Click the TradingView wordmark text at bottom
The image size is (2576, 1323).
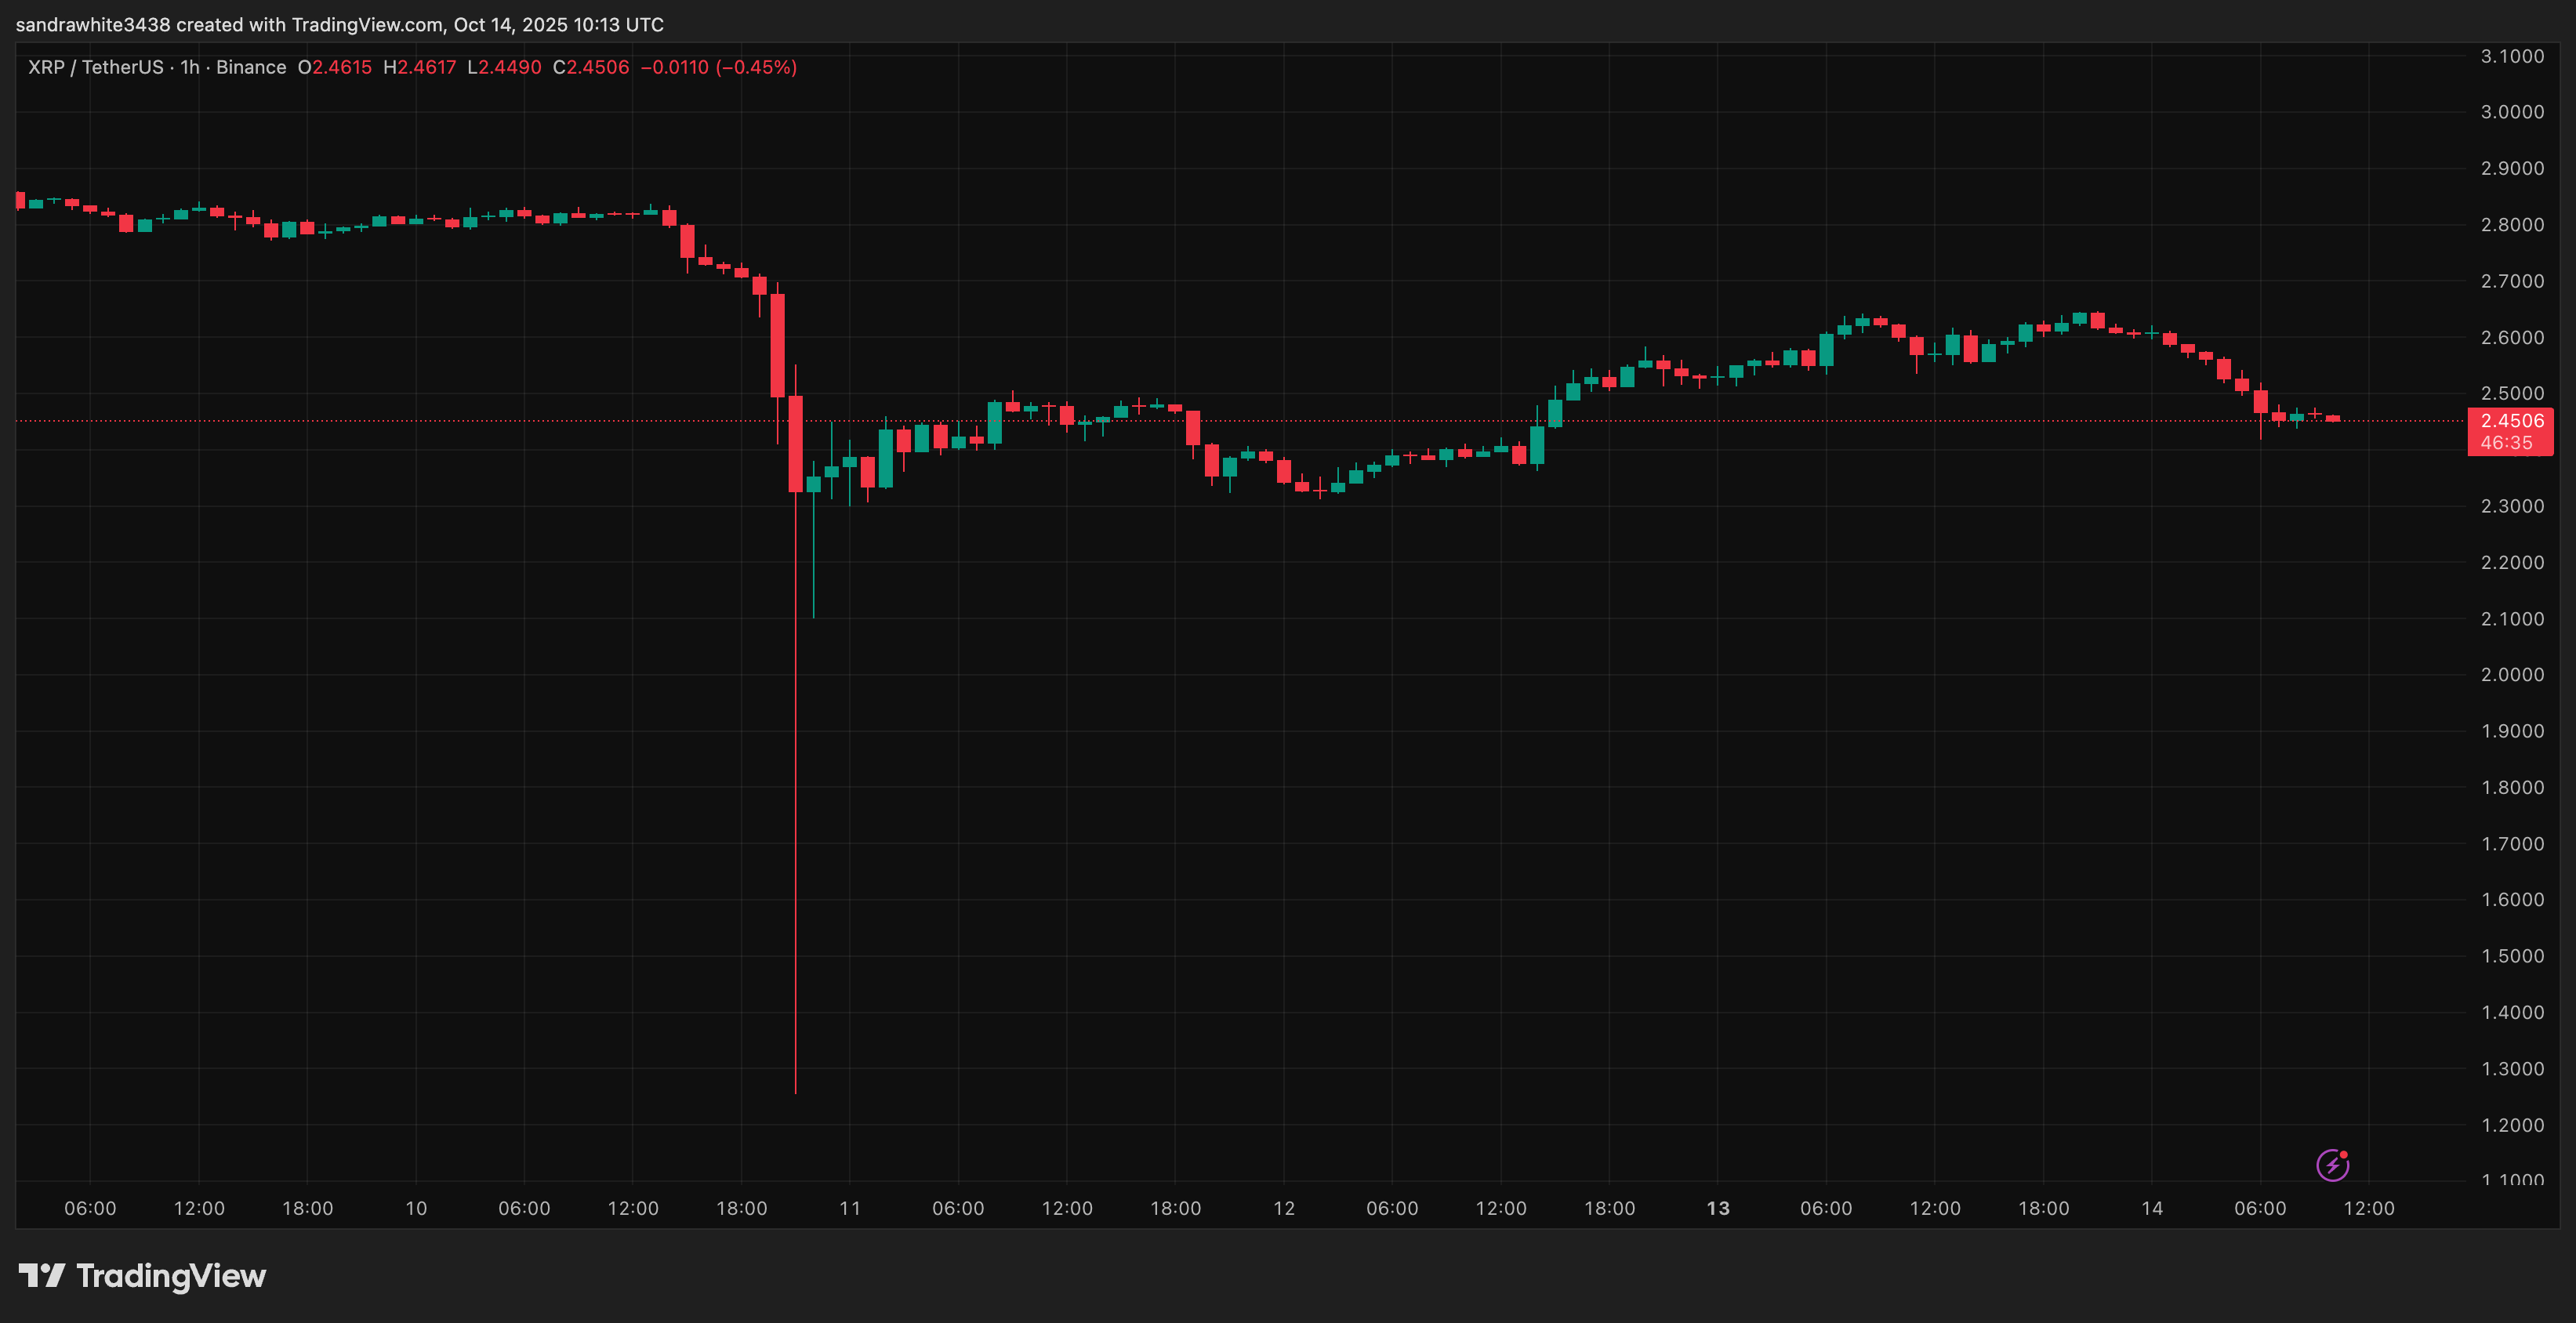[x=171, y=1276]
